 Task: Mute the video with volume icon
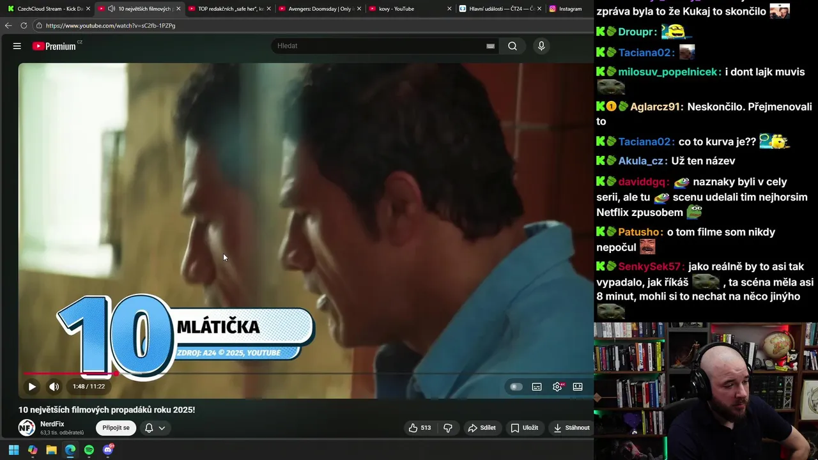click(x=54, y=387)
